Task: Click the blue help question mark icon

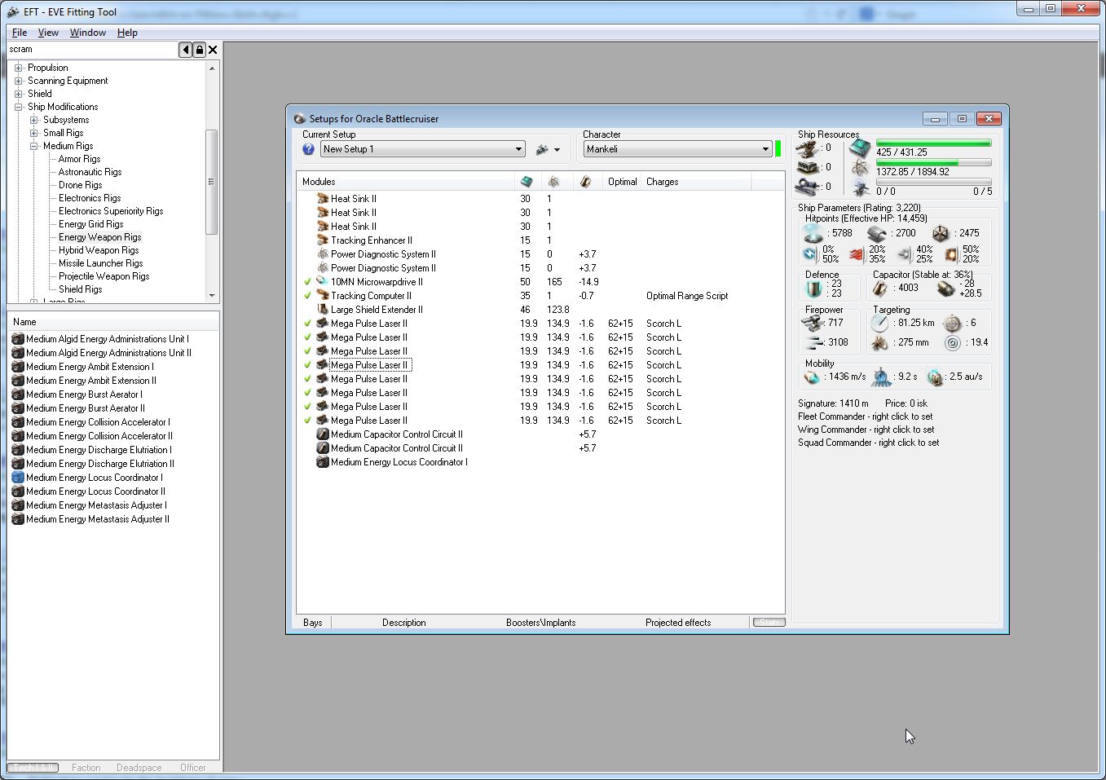Action: [x=308, y=149]
